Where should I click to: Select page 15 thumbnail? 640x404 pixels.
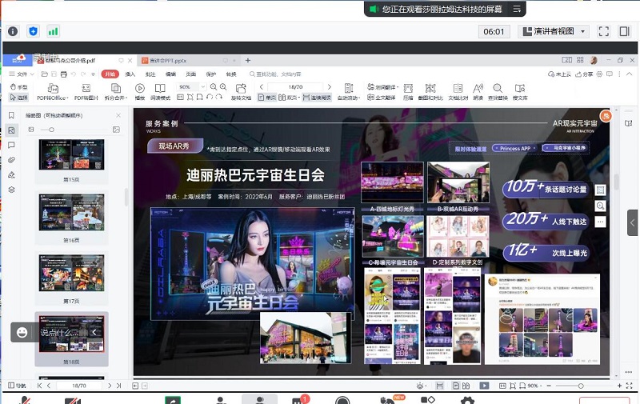coord(71,154)
